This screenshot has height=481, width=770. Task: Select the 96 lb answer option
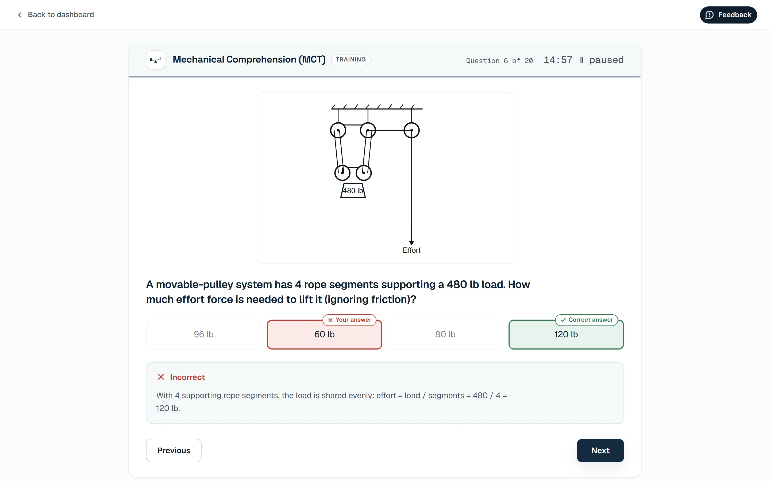point(204,334)
